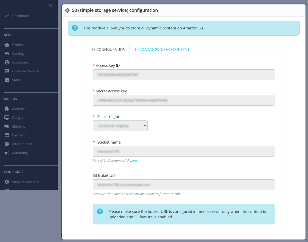Click the 'S3 Buket Url' label
Viewport: 308px width, 242px height.
tap(104, 175)
